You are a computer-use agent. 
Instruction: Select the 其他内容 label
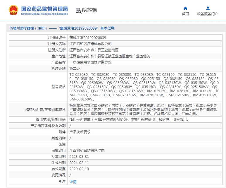pos(58,138)
